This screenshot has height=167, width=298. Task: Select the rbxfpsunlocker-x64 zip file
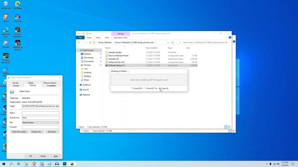116,62
